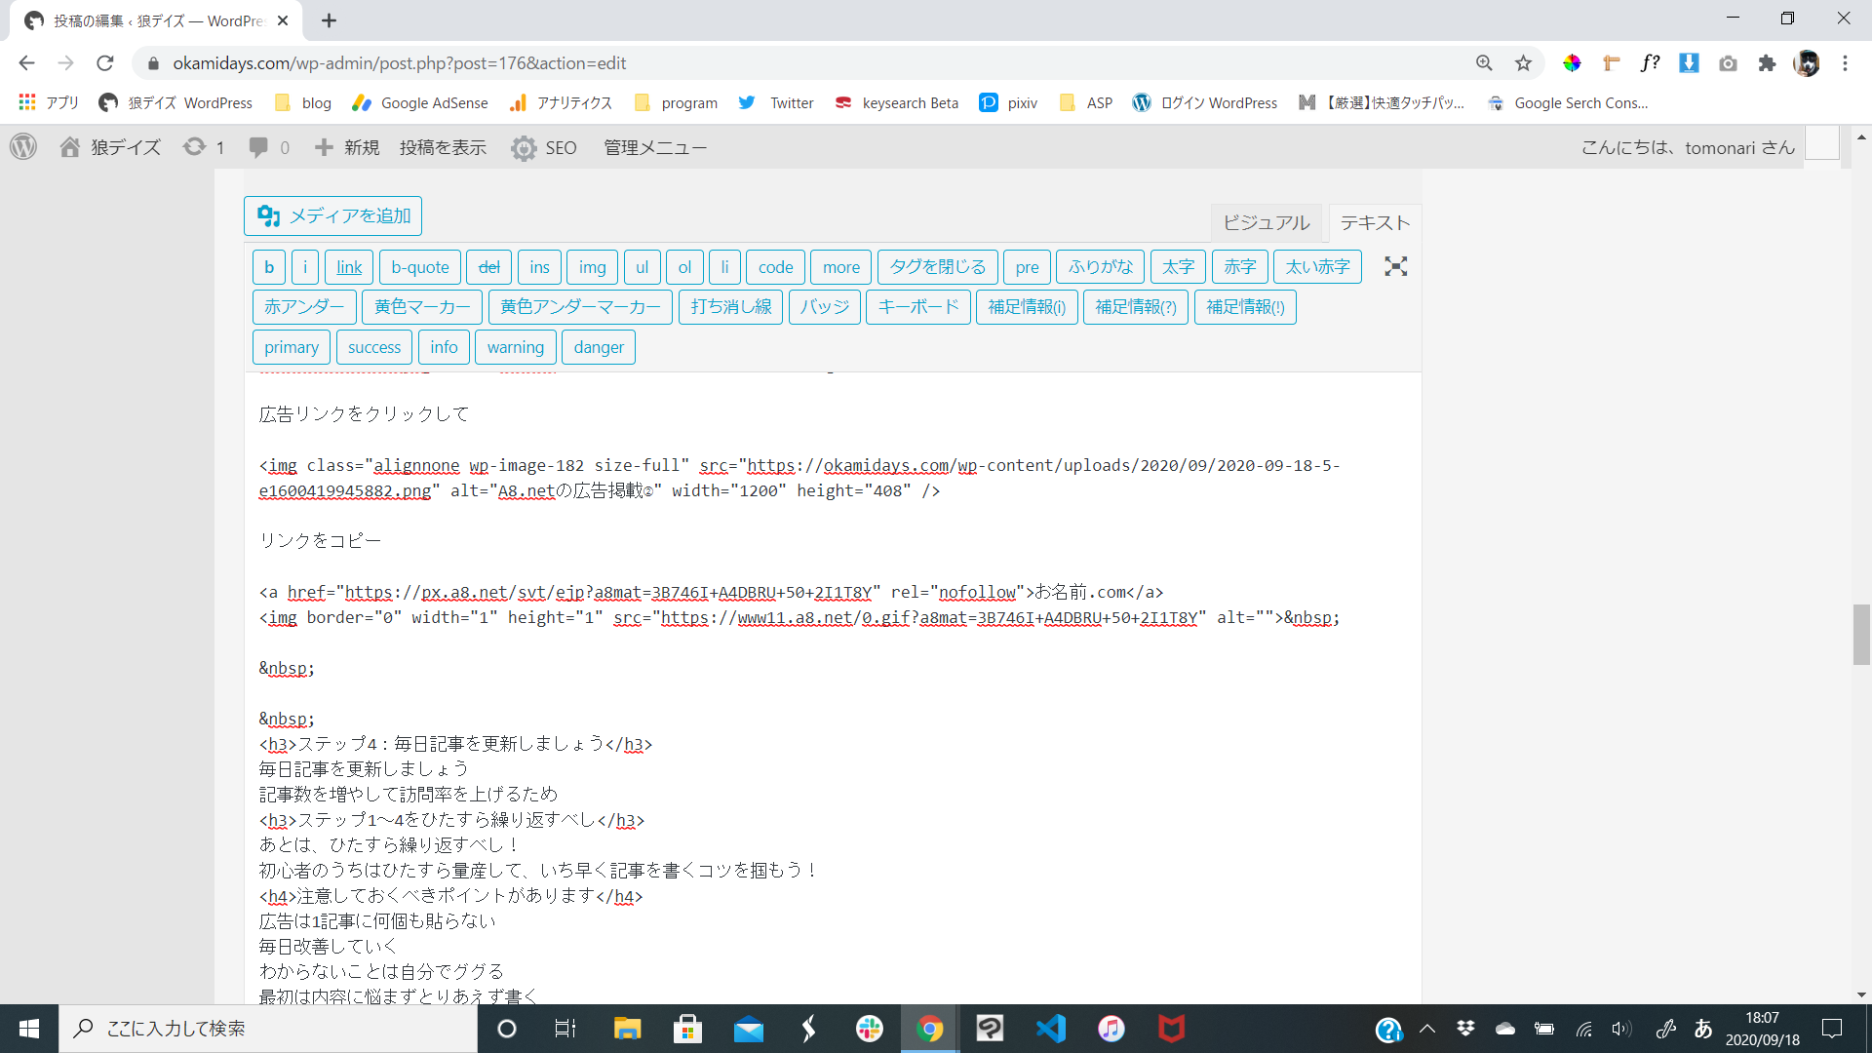Open the iTunes music icon in taskbar
The image size is (1872, 1053).
pos(1111,1029)
